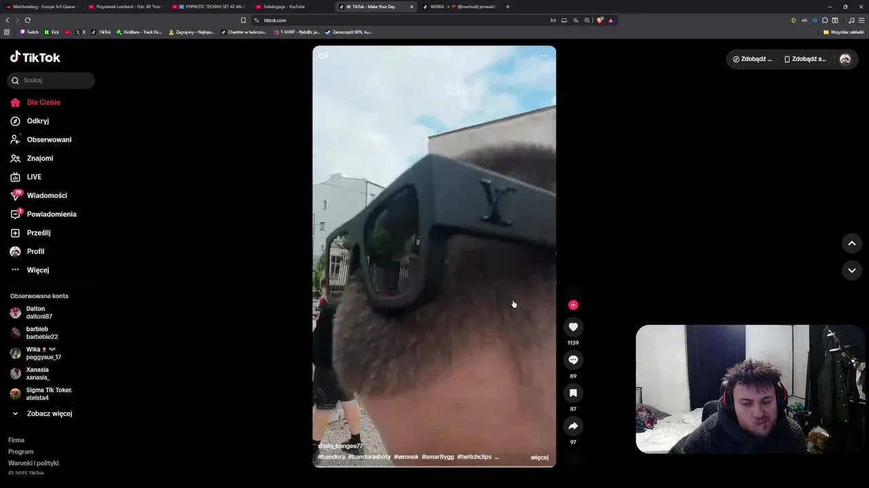Image resolution: width=869 pixels, height=488 pixels.
Task: Click second Zdobądź app button with phone icon
Action: (805, 59)
